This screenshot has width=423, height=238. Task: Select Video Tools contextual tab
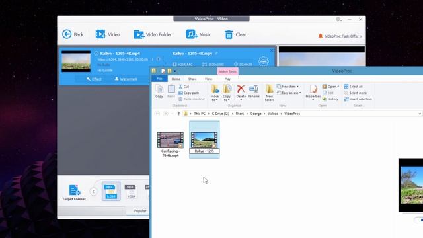[227, 71]
